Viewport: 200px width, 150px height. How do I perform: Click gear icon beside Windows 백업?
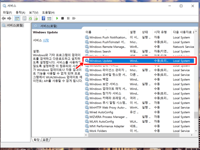(x=87, y=79)
